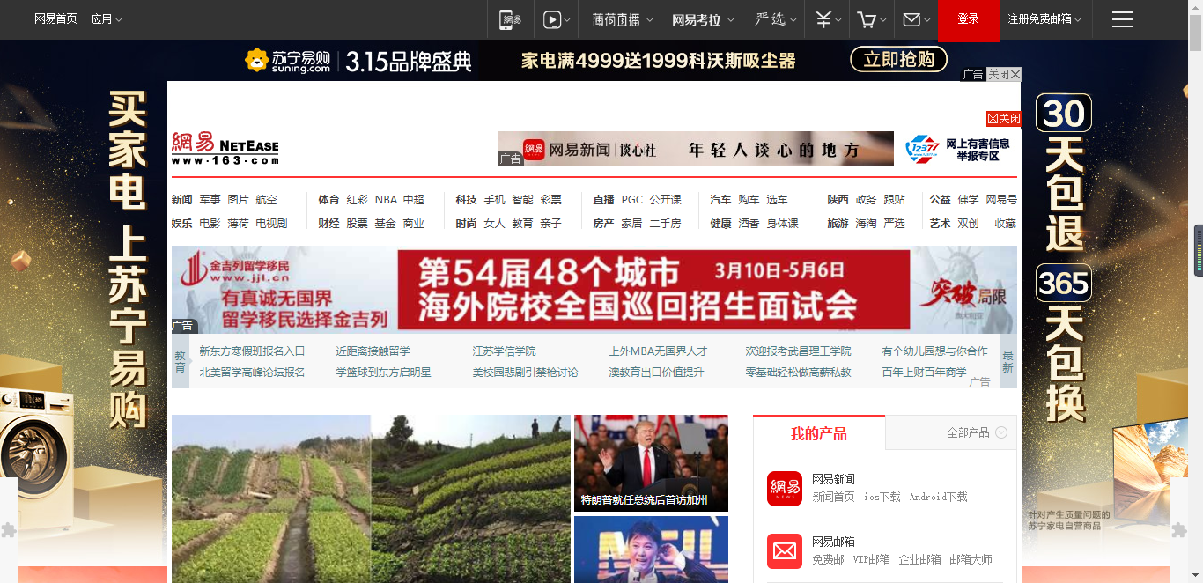Viewport: 1203px width, 583px height.
Task: Click 上外MBA无国界人才 link
Action: tap(658, 351)
